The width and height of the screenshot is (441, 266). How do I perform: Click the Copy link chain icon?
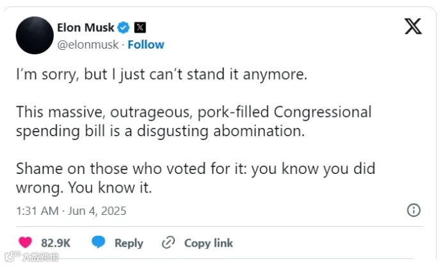pyautogui.click(x=168, y=243)
